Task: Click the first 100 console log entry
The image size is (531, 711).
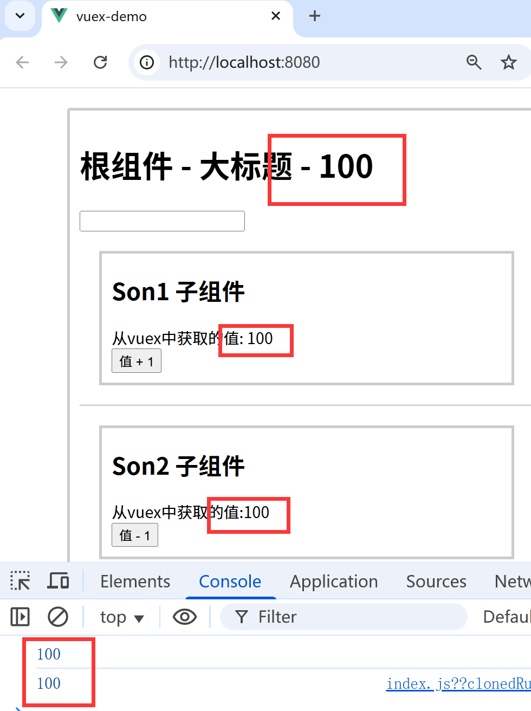Action: click(x=49, y=654)
